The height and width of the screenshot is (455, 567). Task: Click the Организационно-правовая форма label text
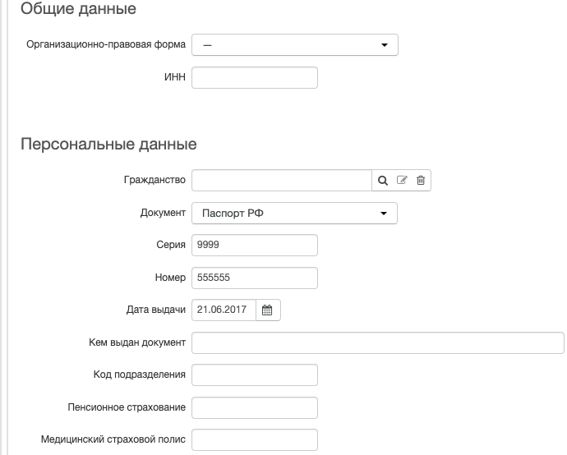click(x=106, y=44)
